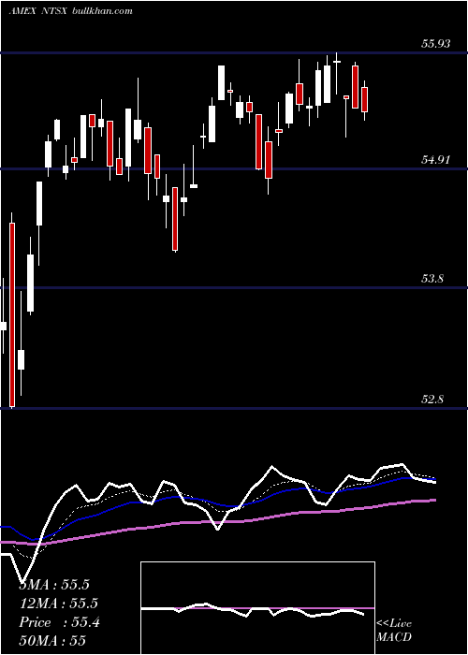This screenshot has height=655, width=468.
Task: Click the Price : 55.4 reading
Action: (x=59, y=622)
